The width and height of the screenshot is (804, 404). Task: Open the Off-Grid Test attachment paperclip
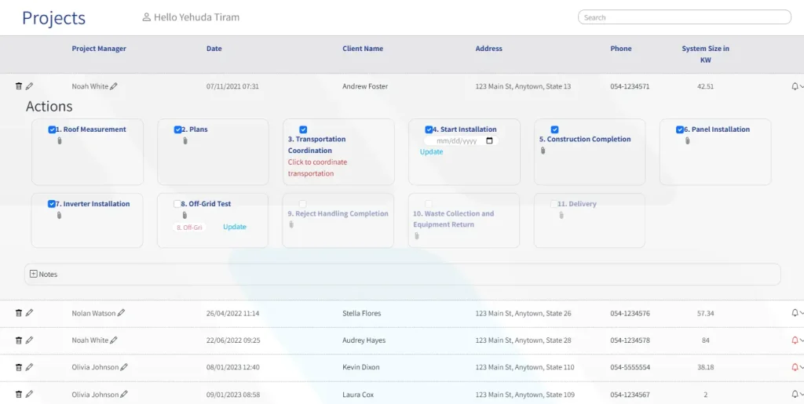(185, 215)
